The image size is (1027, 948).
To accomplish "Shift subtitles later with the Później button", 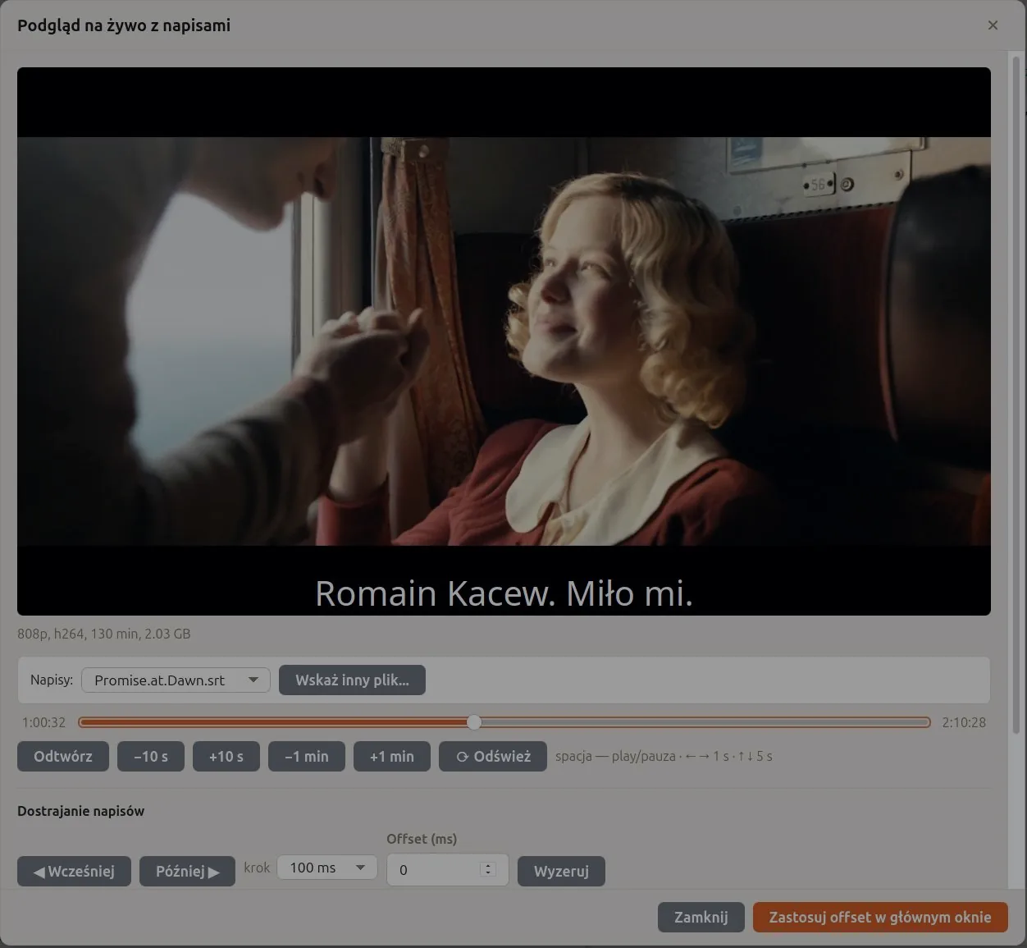I will pyautogui.click(x=187, y=871).
